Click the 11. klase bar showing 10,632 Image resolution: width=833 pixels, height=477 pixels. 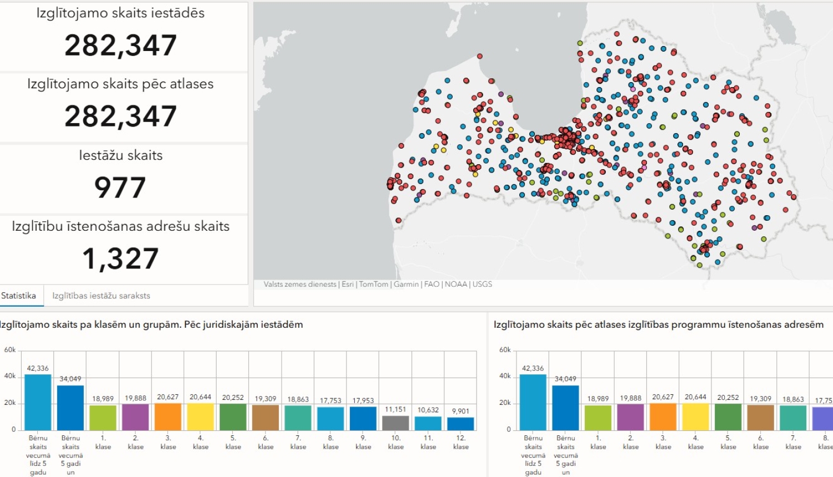[428, 423]
